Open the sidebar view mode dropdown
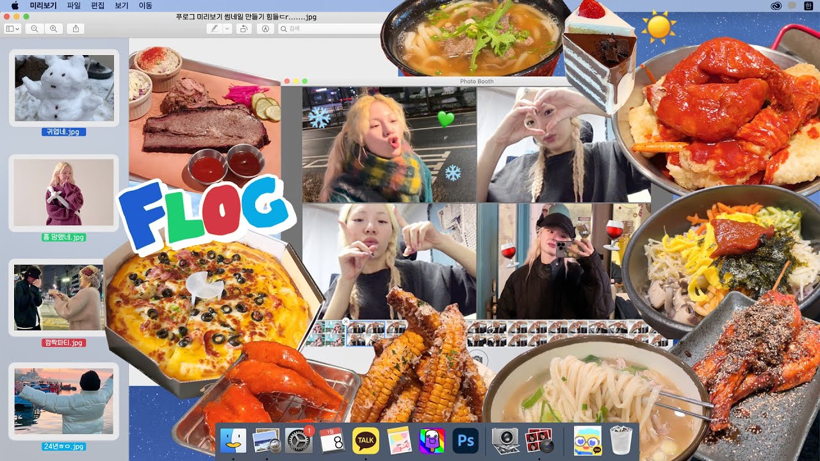Viewport: 820px width, 461px height. (x=13, y=29)
